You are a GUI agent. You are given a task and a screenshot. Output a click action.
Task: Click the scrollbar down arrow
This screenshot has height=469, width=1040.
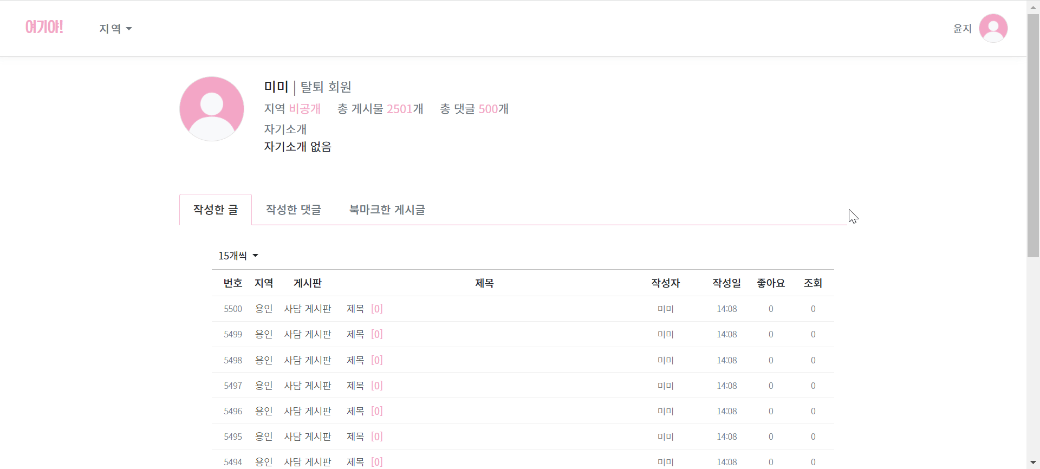click(1033, 463)
